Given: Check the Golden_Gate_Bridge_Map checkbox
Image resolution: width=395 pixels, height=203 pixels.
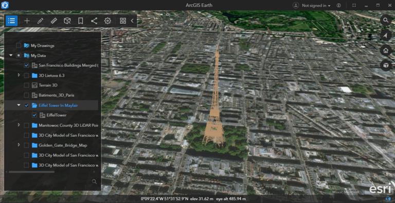Looking at the screenshot, I should [26, 145].
